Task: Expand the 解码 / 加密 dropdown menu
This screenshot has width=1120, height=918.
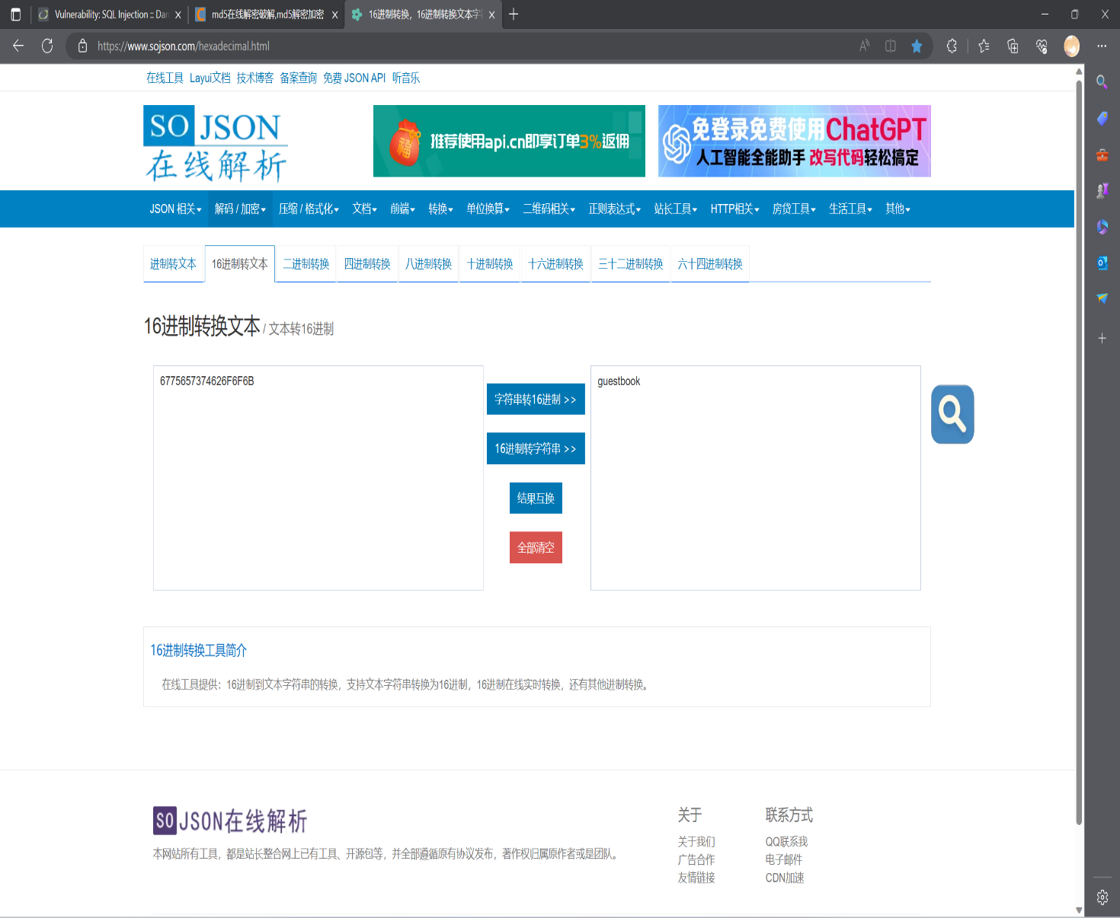Action: pos(240,209)
